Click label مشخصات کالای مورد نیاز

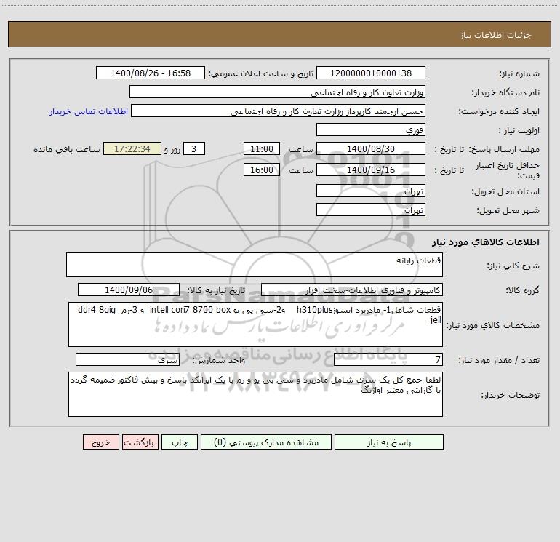tap(493, 325)
